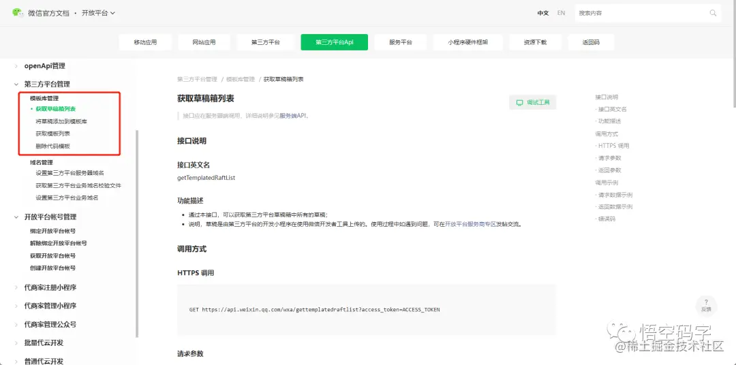Image resolution: width=736 pixels, height=365 pixels.
Task: Click the 调试工具 button
Action: point(533,102)
